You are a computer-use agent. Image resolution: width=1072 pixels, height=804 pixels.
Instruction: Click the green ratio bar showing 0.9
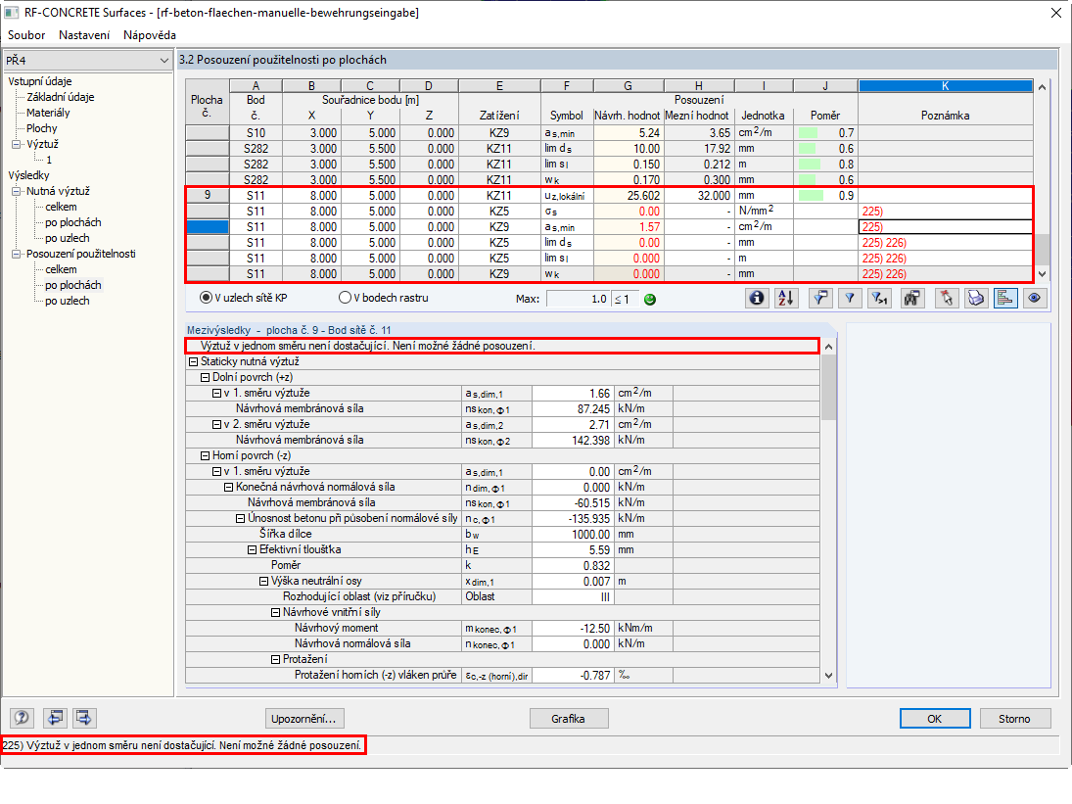tap(811, 196)
